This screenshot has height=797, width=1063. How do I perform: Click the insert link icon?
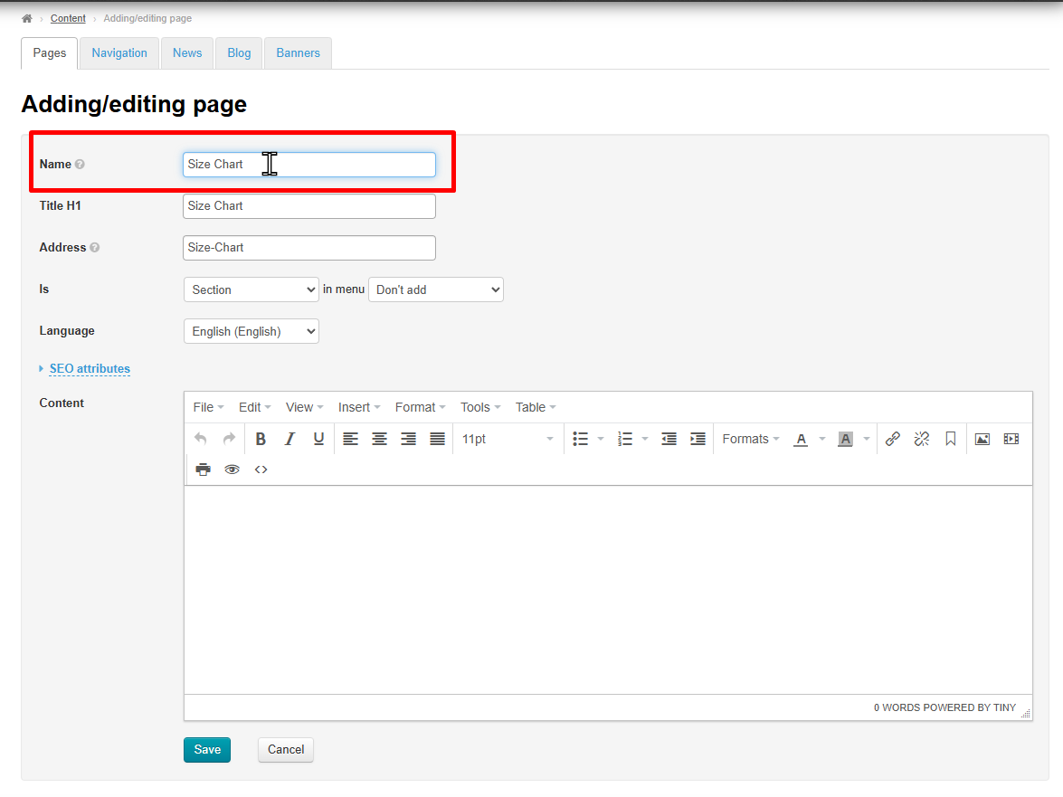pyautogui.click(x=892, y=439)
